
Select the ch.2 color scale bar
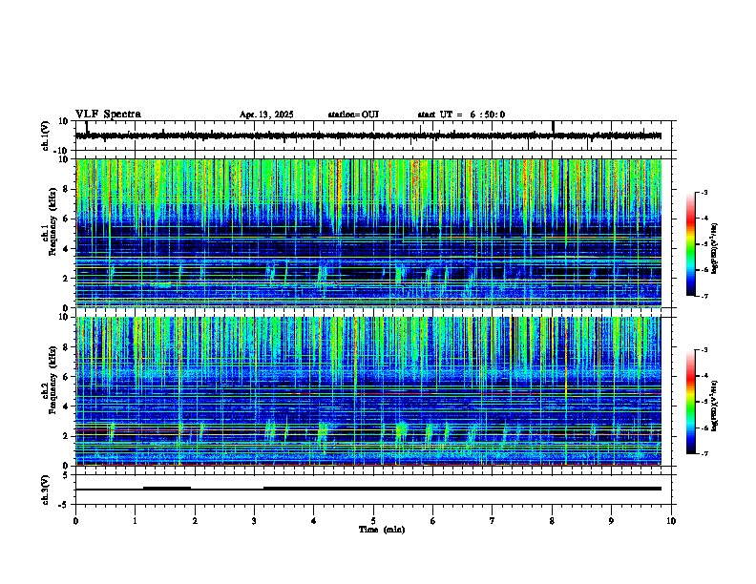[690, 402]
